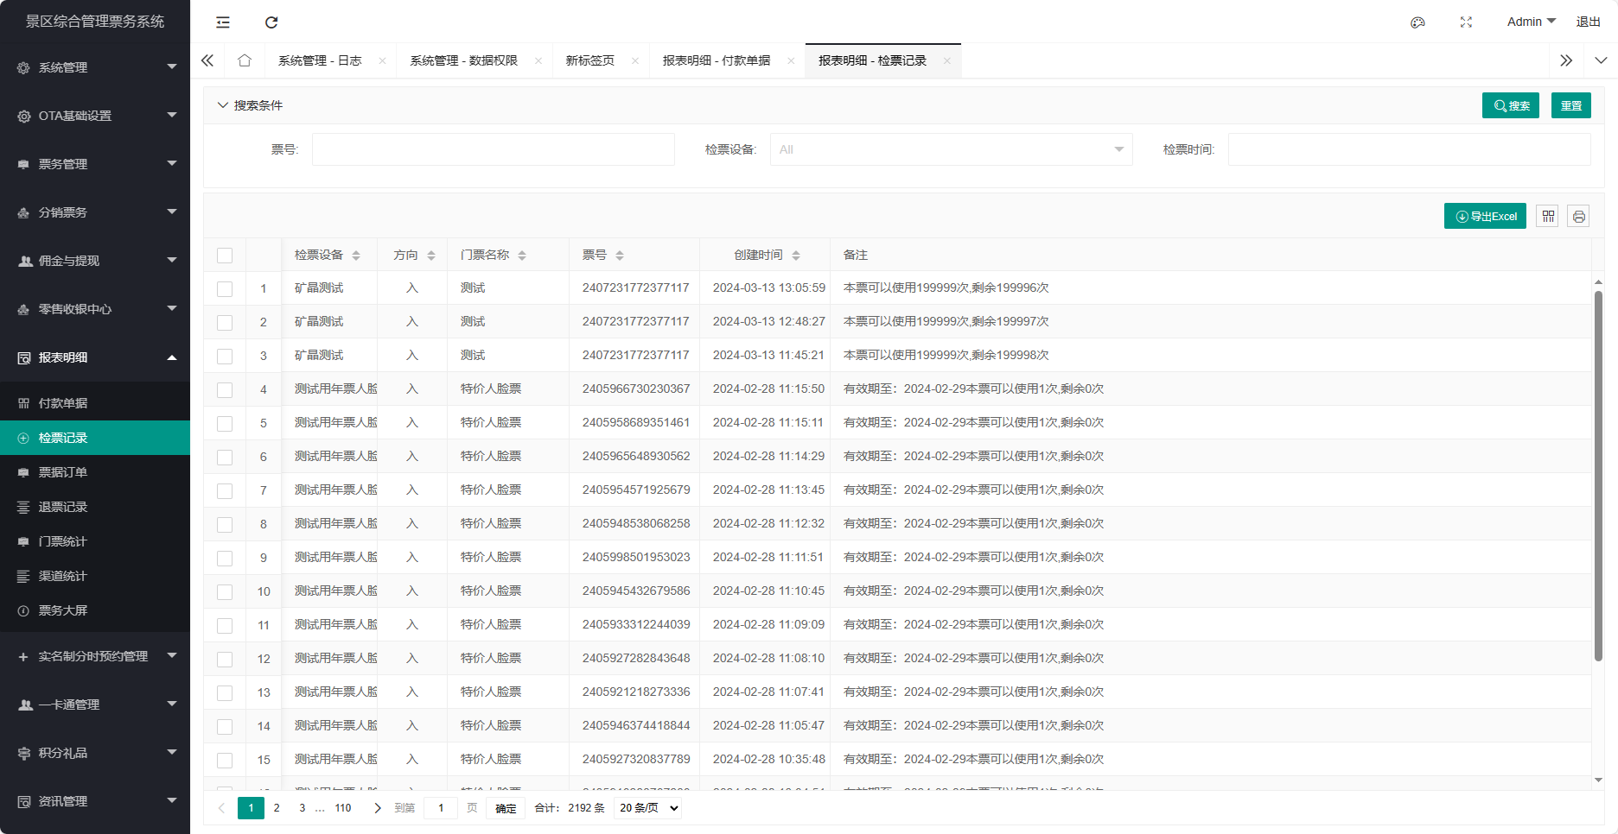1618x834 pixels.
Task: Go to the home tab icon
Action: [x=245, y=60]
